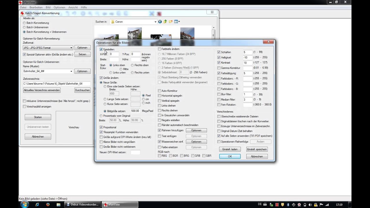The width and height of the screenshot is (370, 208).
Task: Click Zielverzeichnis path field
Action: point(57,84)
